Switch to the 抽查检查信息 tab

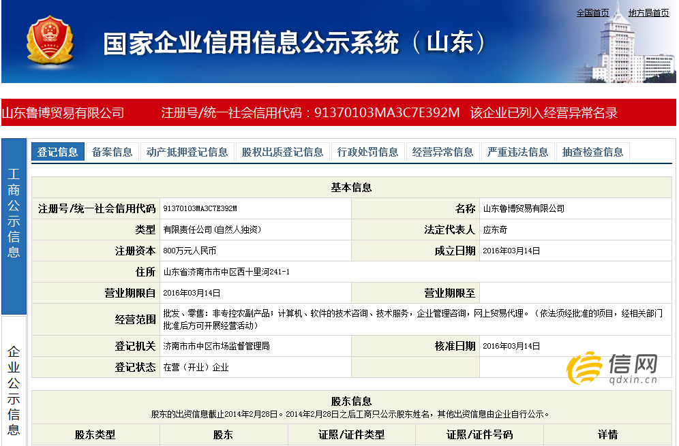(x=592, y=152)
